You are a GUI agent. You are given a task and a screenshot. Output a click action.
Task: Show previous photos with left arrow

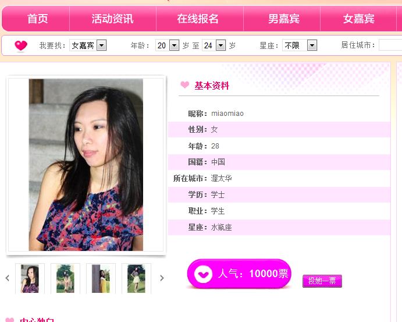[x=8, y=278]
